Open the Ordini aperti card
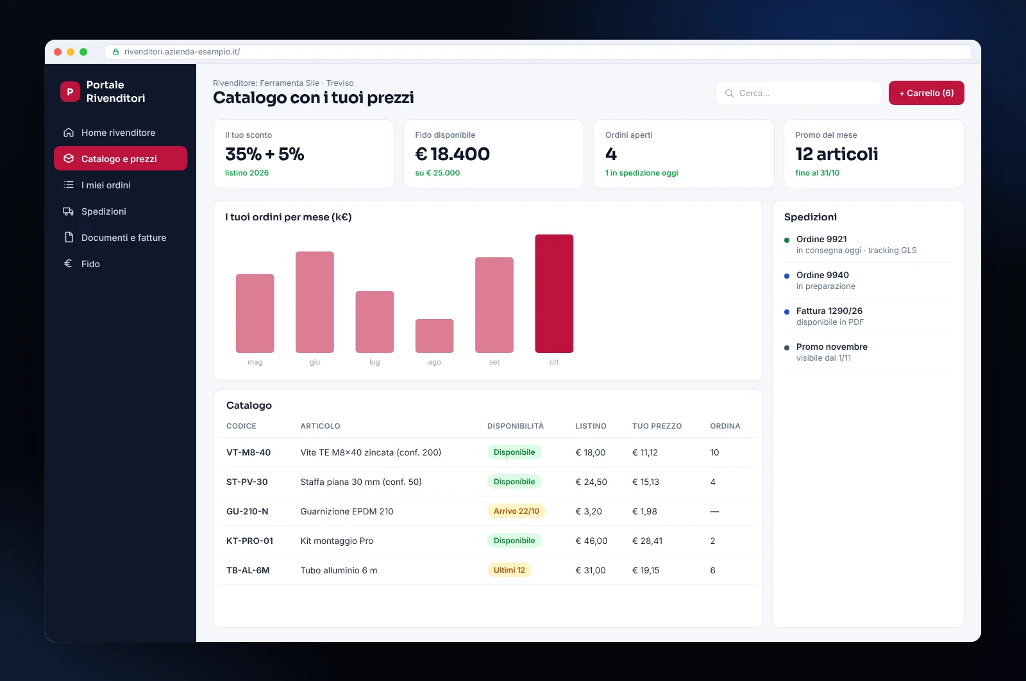1026x681 pixels. pos(684,154)
